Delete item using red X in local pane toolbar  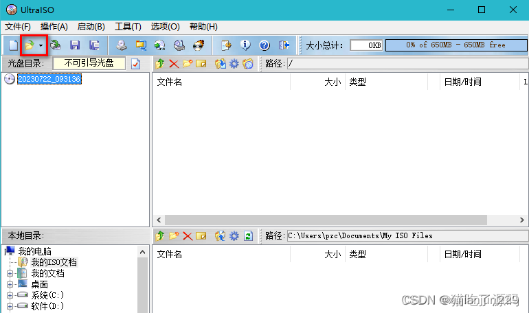click(188, 236)
